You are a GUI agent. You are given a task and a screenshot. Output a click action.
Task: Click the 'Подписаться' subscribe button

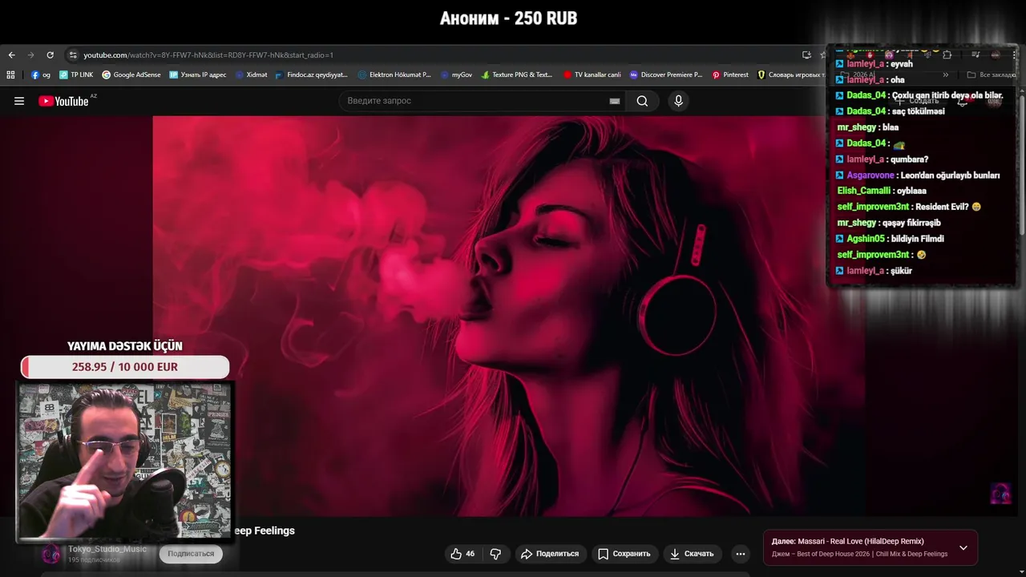[191, 554]
